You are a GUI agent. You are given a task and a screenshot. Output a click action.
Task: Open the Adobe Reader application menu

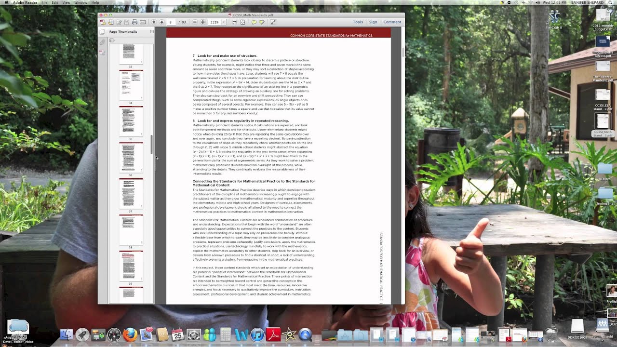26,2
